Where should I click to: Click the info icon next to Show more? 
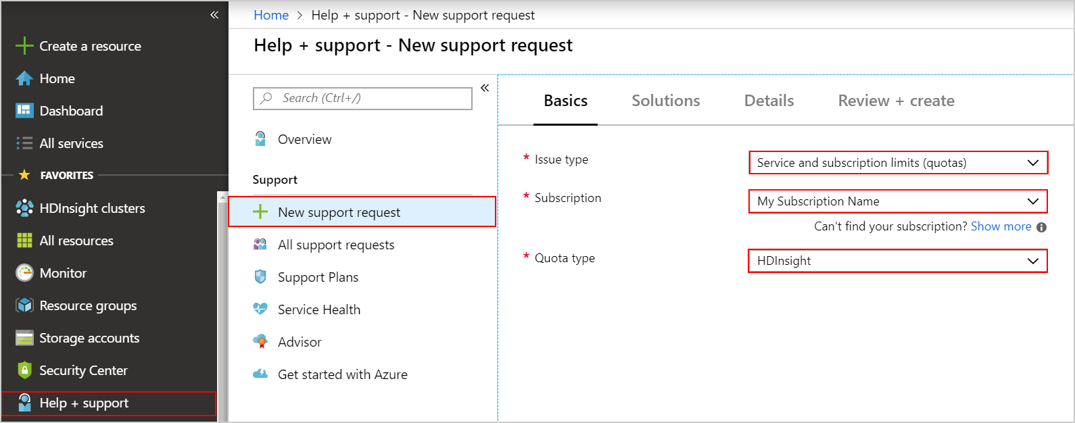[1042, 227]
